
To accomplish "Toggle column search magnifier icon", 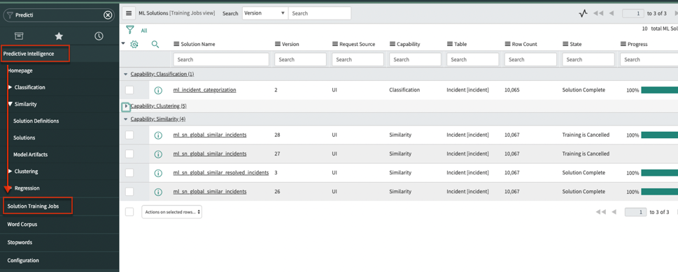I will coord(155,44).
